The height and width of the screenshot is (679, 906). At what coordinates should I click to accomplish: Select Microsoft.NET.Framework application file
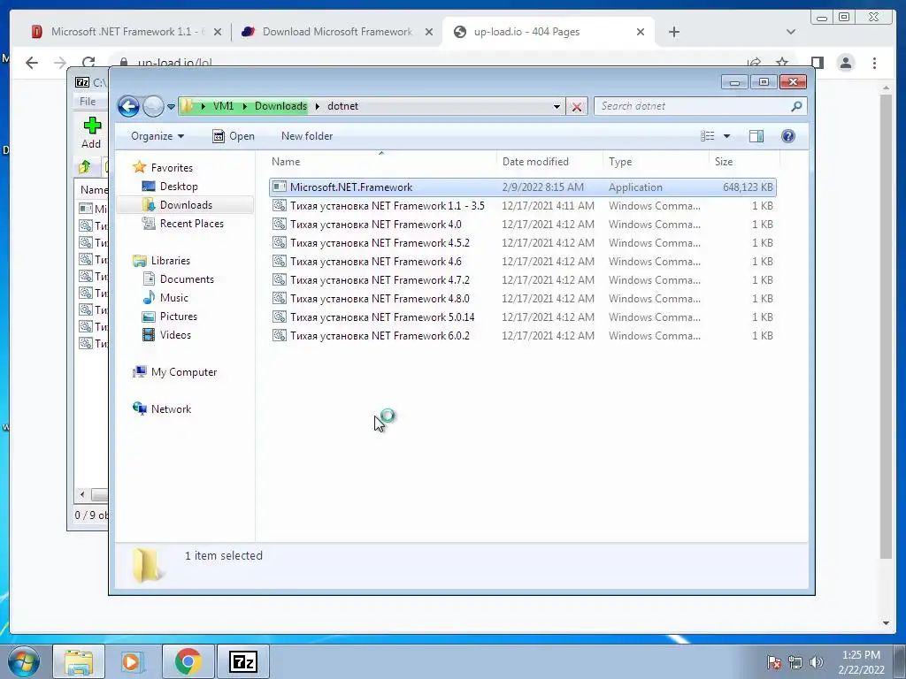click(x=523, y=187)
